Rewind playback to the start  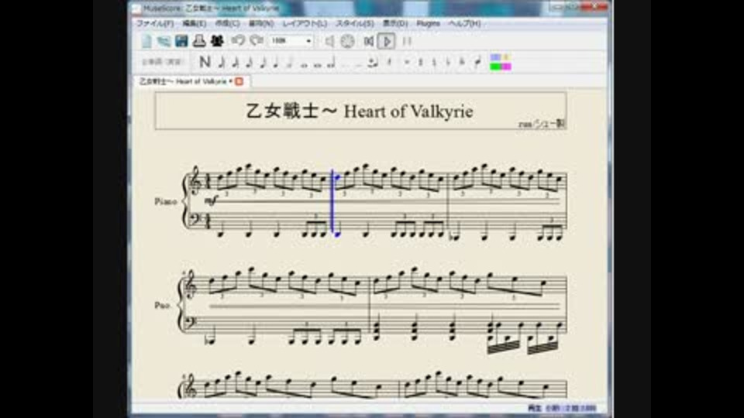click(369, 42)
